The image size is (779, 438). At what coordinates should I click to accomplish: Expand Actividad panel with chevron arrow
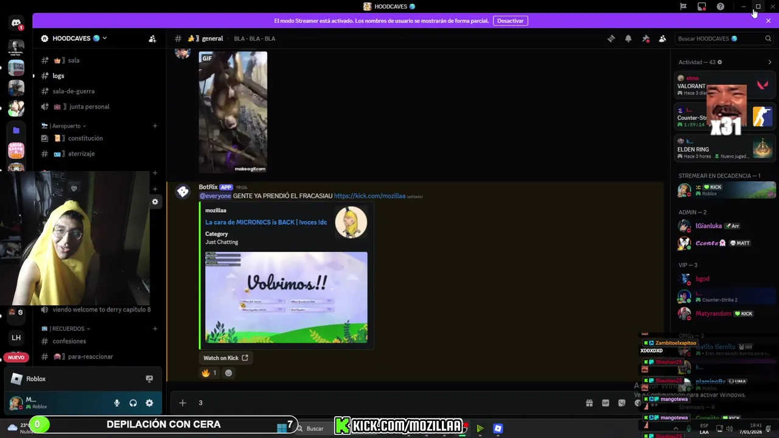tap(769, 62)
